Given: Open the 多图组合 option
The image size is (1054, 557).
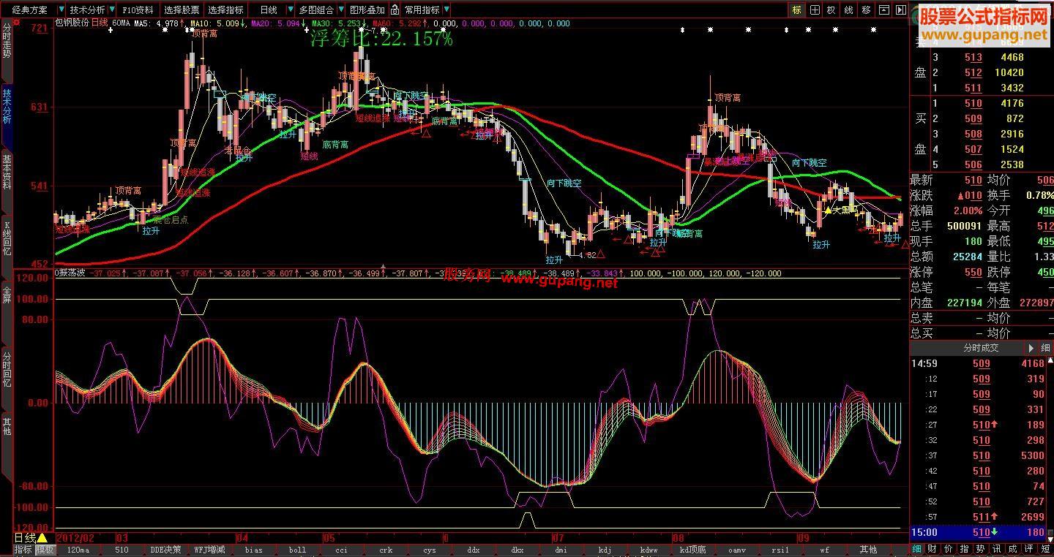Looking at the screenshot, I should [x=316, y=10].
